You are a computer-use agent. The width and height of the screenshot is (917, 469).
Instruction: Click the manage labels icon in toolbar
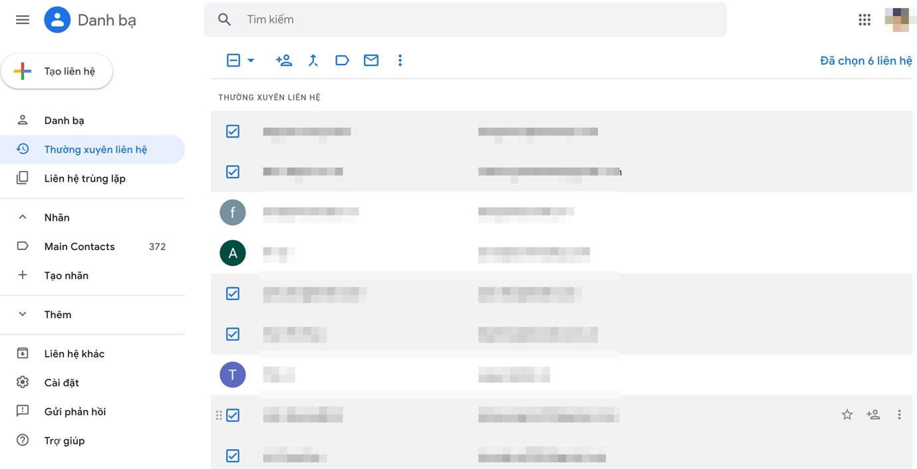click(x=342, y=61)
